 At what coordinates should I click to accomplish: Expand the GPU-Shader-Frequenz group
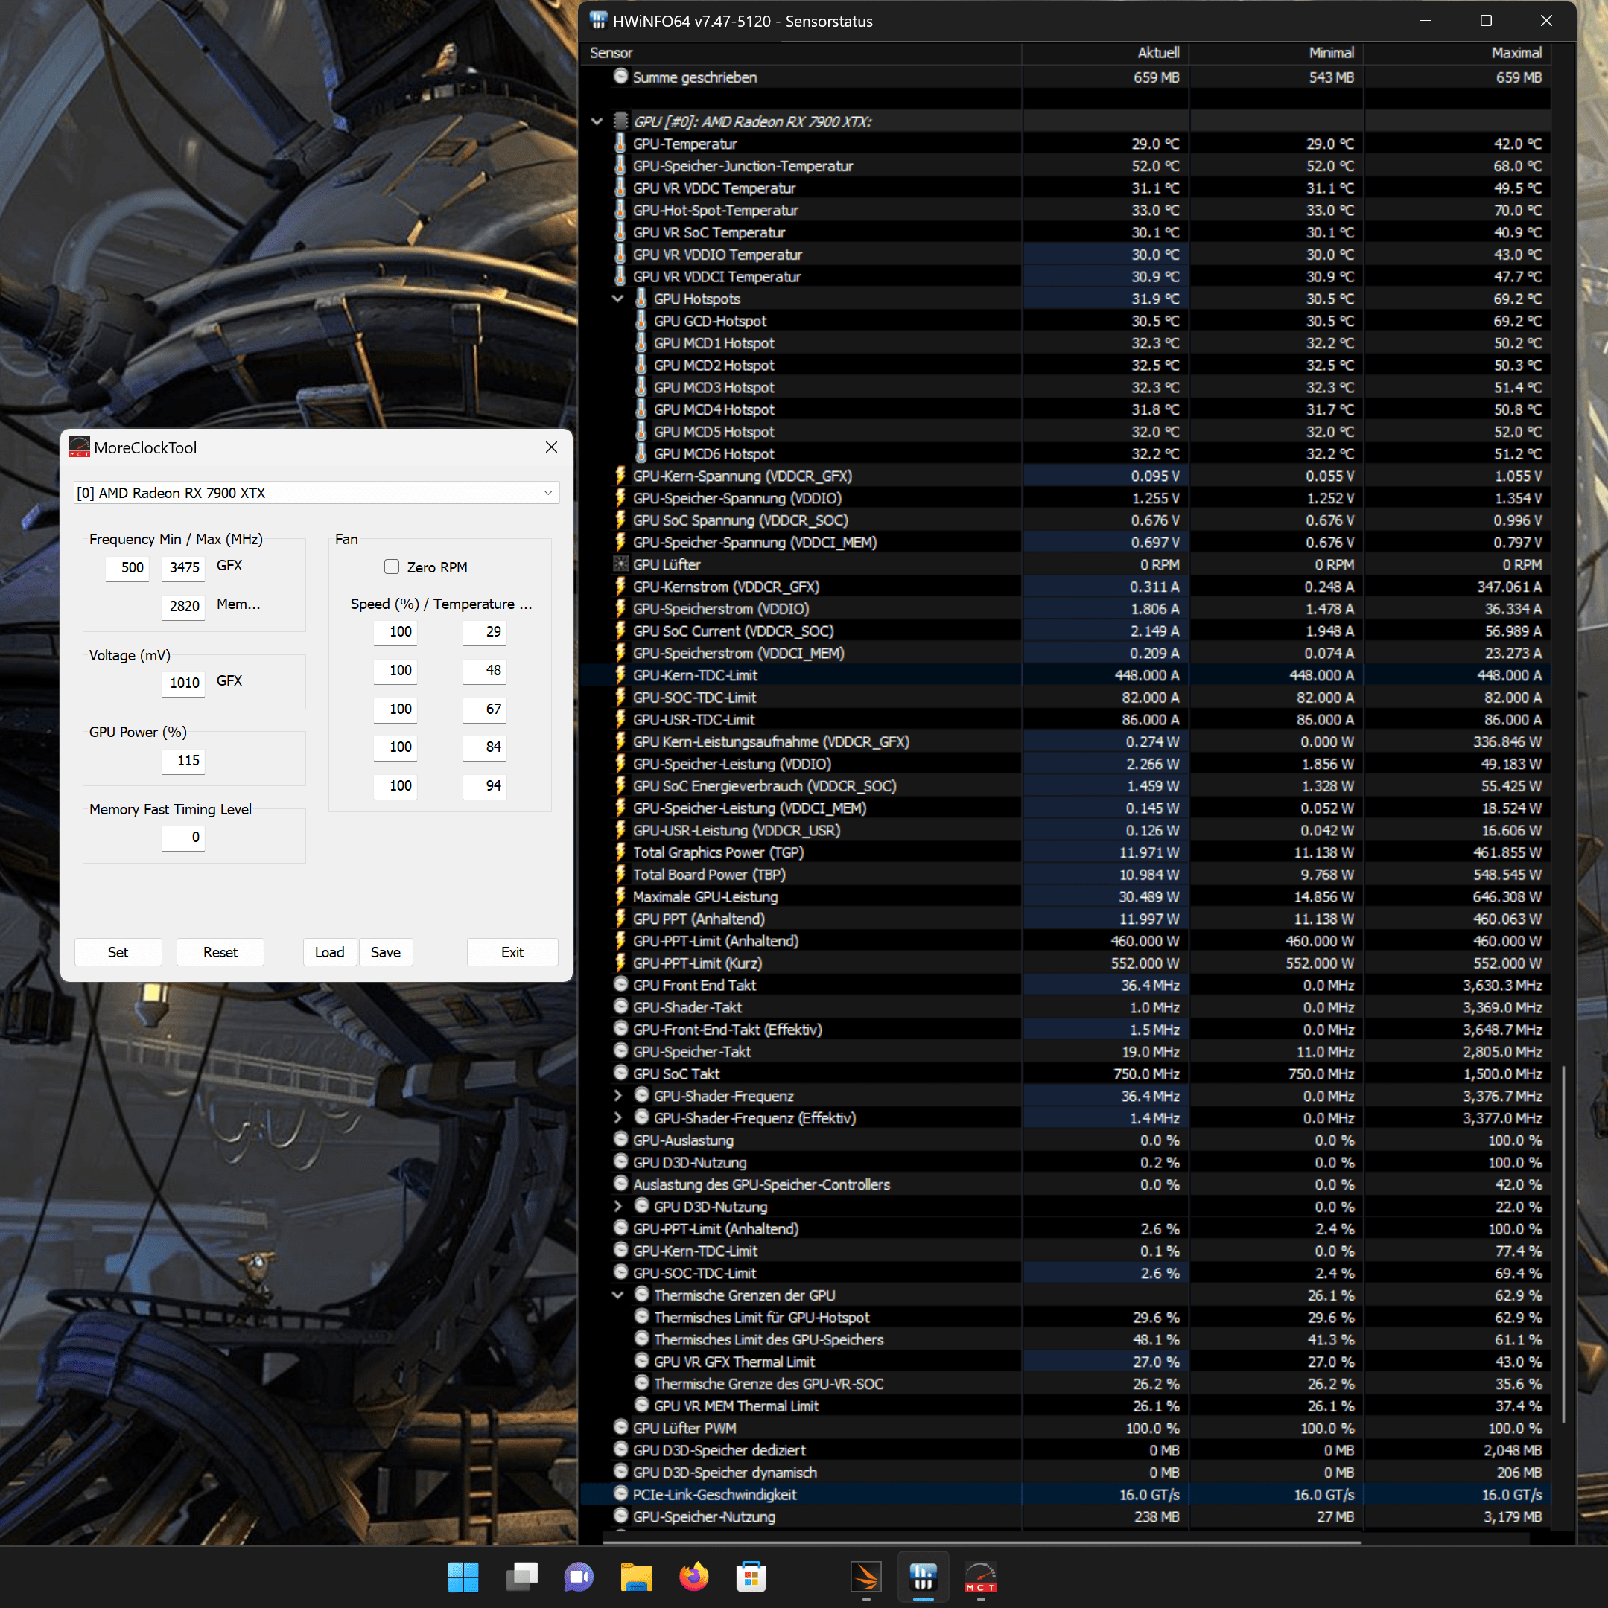point(618,1095)
